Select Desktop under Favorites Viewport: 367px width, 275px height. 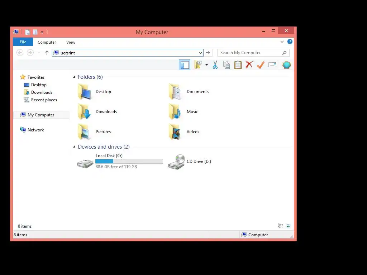click(39, 85)
